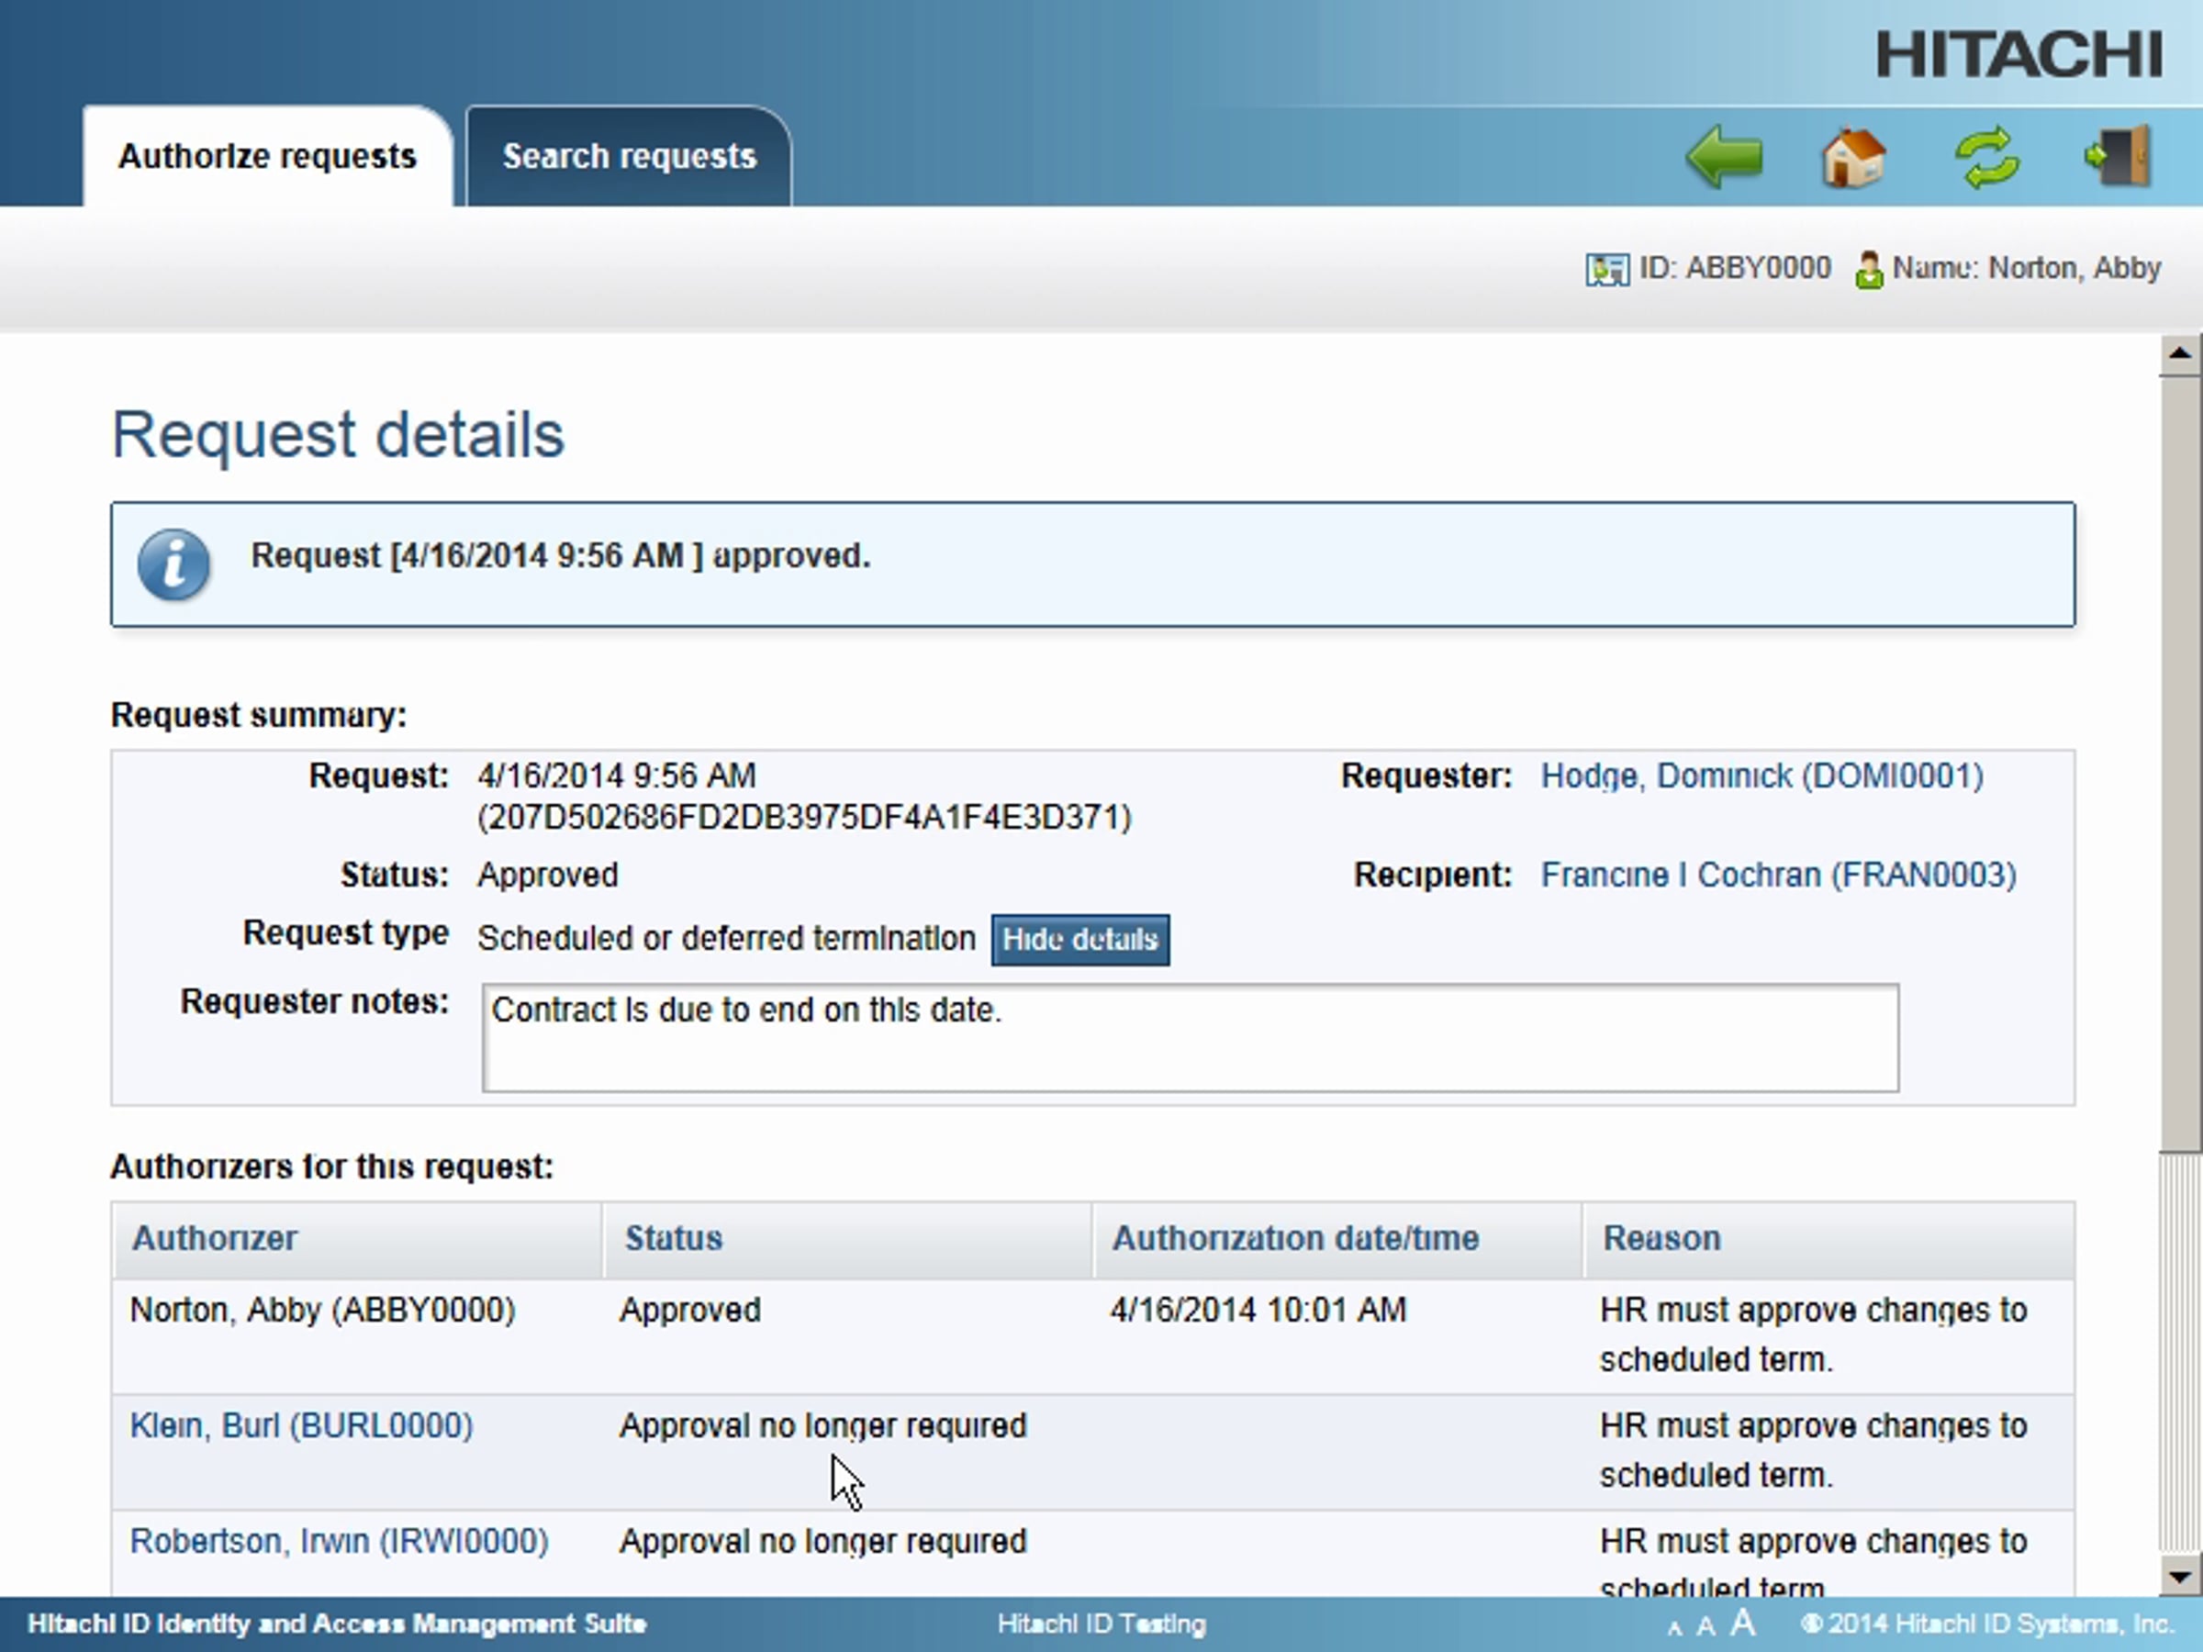Image resolution: width=2203 pixels, height=1652 pixels.
Task: Open Klein, Burl authorizer link
Action: point(301,1425)
